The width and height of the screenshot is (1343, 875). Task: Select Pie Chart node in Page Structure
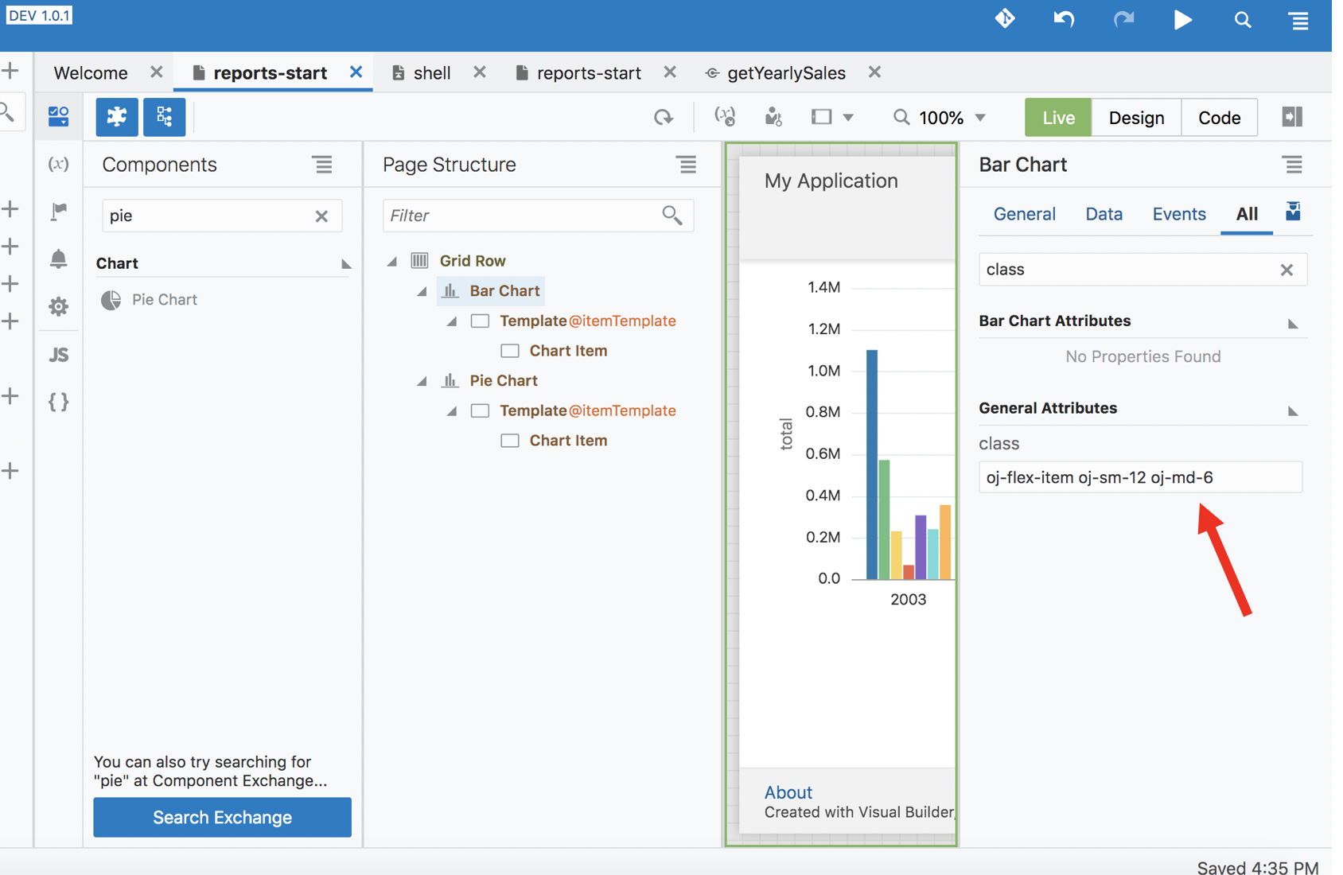point(504,381)
